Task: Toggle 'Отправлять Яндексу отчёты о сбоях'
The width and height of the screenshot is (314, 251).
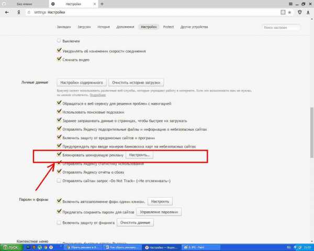Action: pyautogui.click(x=59, y=172)
